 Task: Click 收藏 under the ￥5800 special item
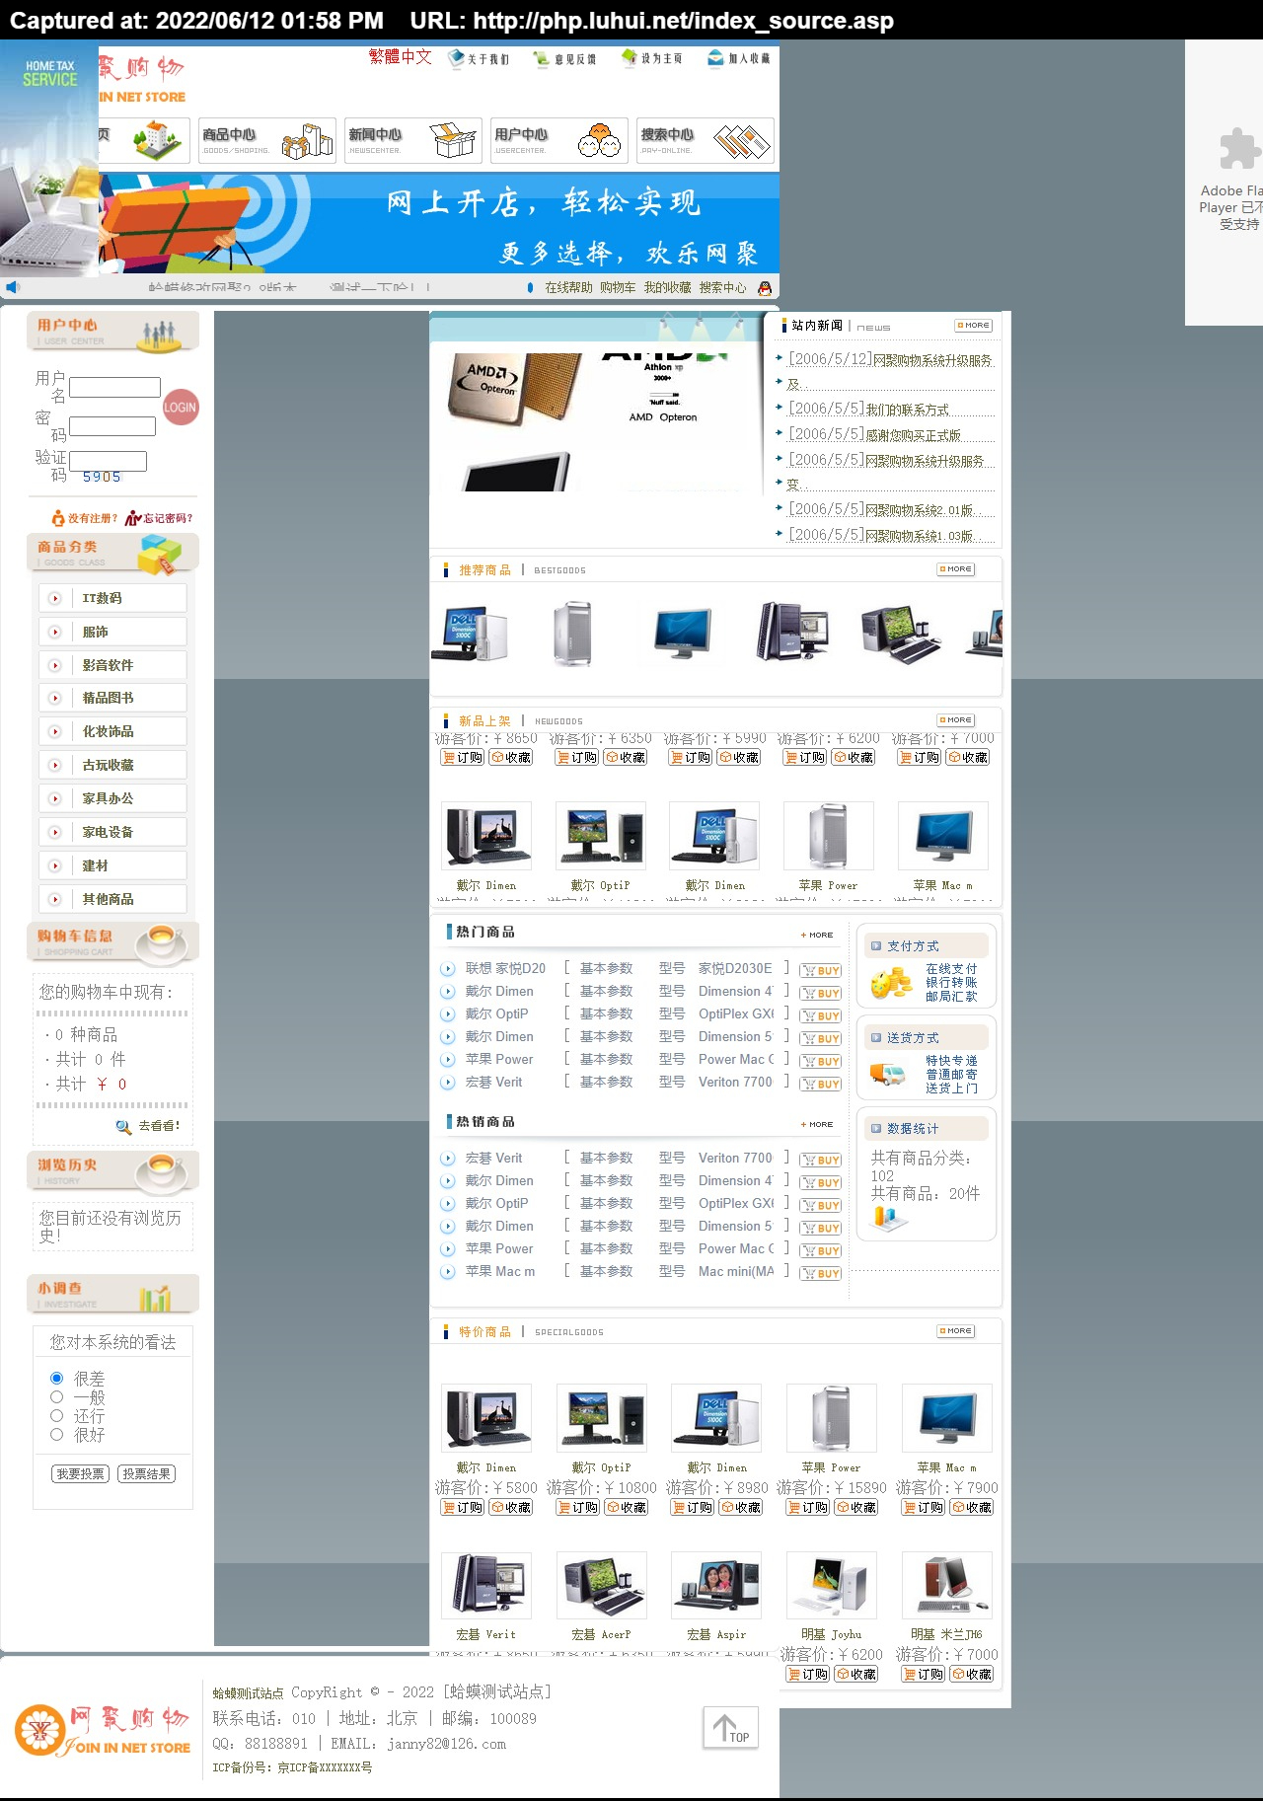(x=511, y=1508)
